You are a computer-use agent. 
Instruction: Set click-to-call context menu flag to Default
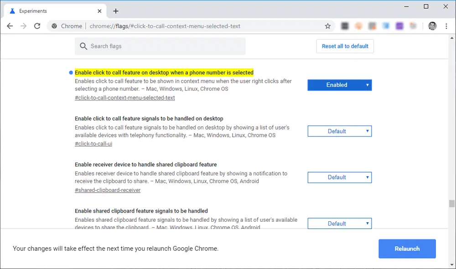pos(339,85)
